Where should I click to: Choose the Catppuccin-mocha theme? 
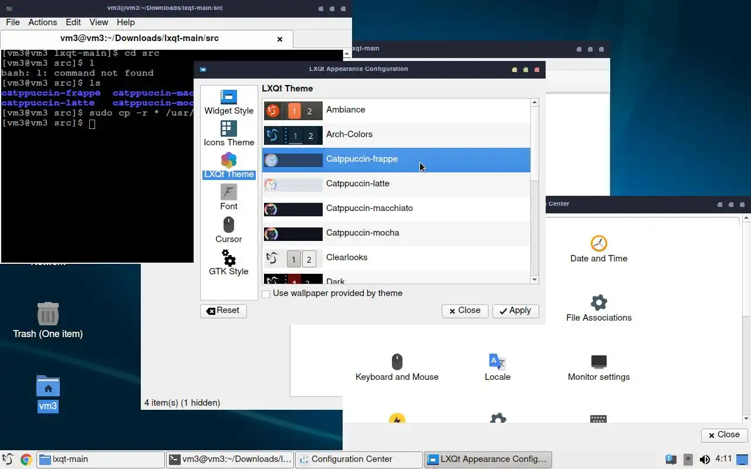pyautogui.click(x=396, y=233)
